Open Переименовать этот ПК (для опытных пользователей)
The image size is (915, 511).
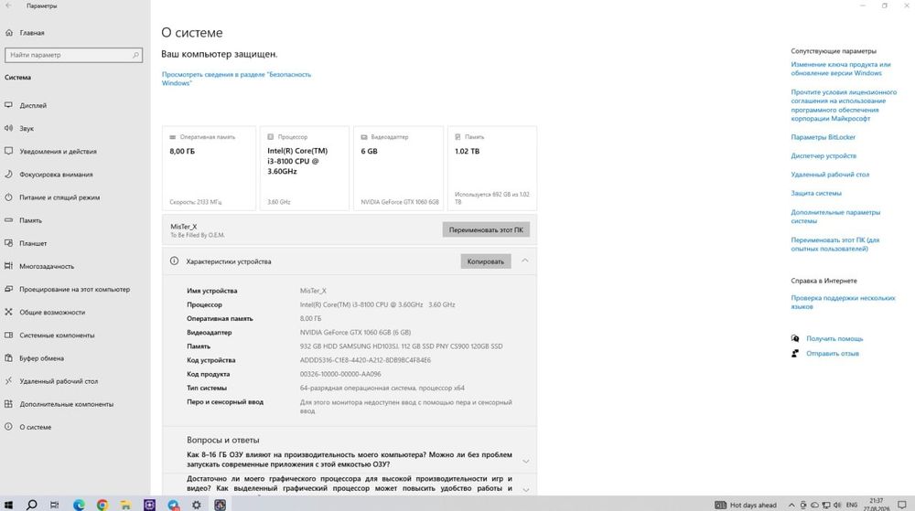click(834, 244)
